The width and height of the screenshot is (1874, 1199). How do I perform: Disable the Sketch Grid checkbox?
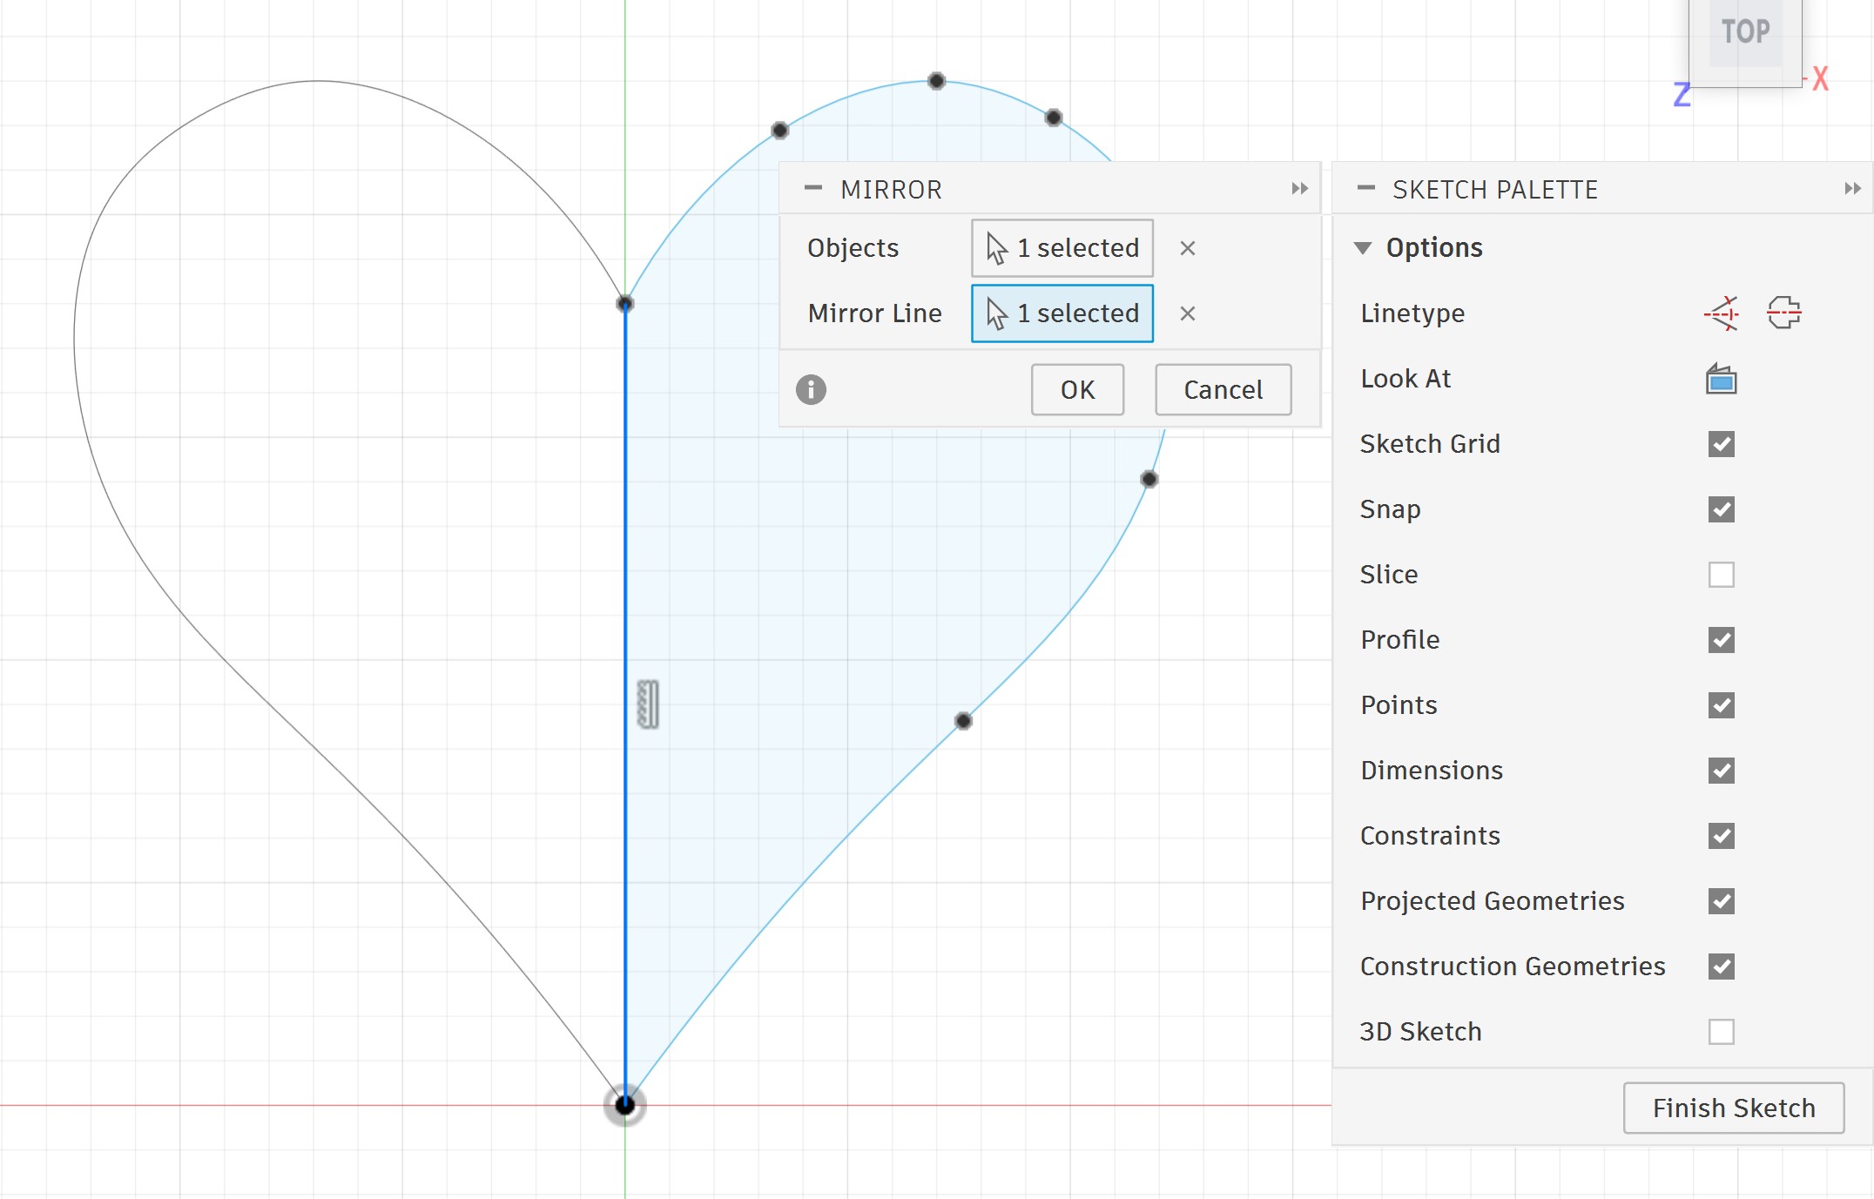pyautogui.click(x=1721, y=444)
